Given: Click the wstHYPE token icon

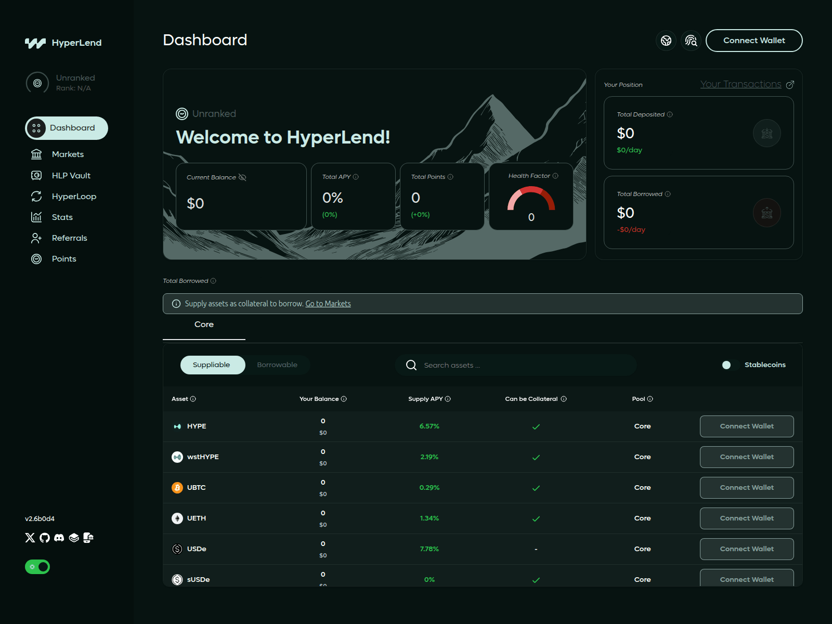Looking at the screenshot, I should 177,457.
